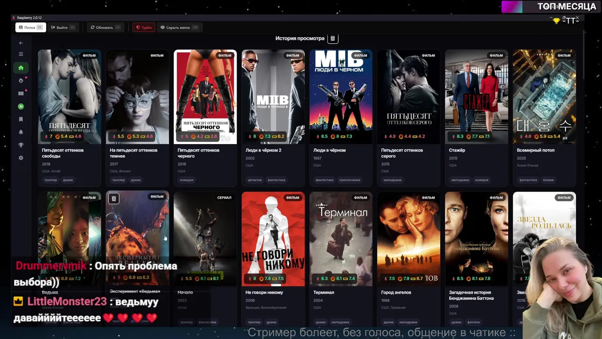
Task: Open Пятьдесят оттенков серого poster
Action: (x=409, y=97)
